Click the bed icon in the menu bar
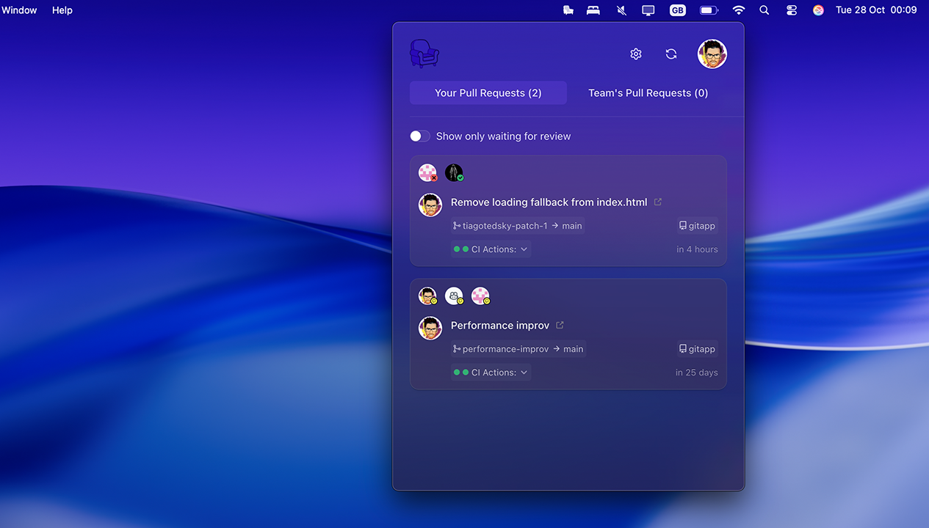The width and height of the screenshot is (929, 528). [x=593, y=10]
